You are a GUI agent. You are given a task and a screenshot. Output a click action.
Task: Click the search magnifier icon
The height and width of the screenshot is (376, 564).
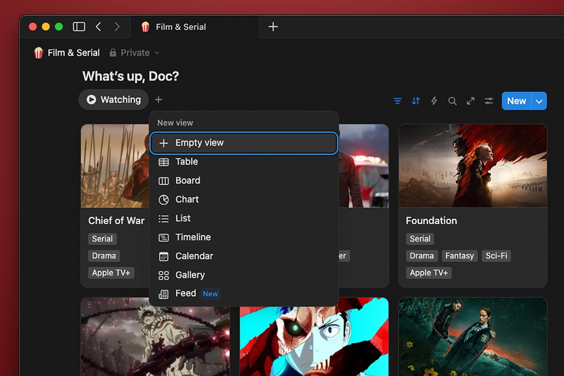[x=452, y=101]
